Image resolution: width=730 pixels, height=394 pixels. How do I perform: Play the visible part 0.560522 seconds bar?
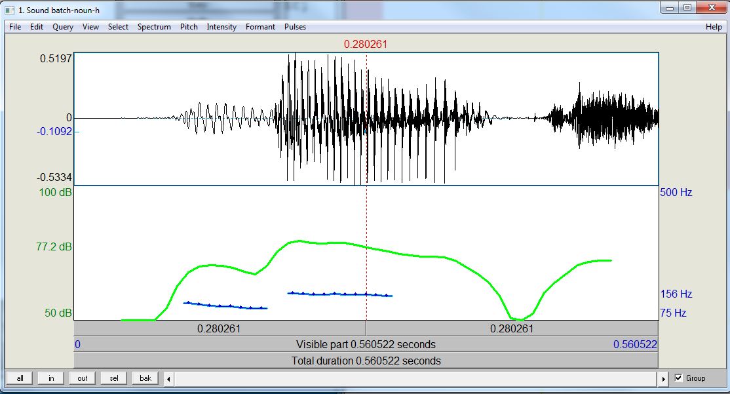coord(366,344)
